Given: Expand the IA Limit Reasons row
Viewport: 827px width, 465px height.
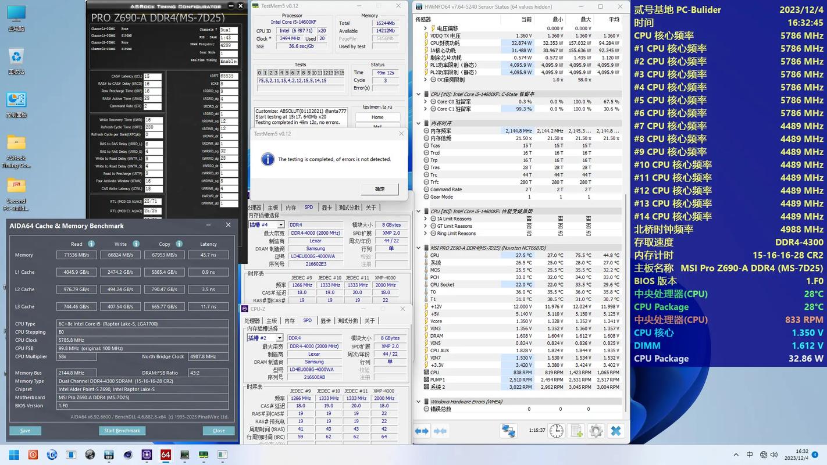Looking at the screenshot, I should click(426, 219).
